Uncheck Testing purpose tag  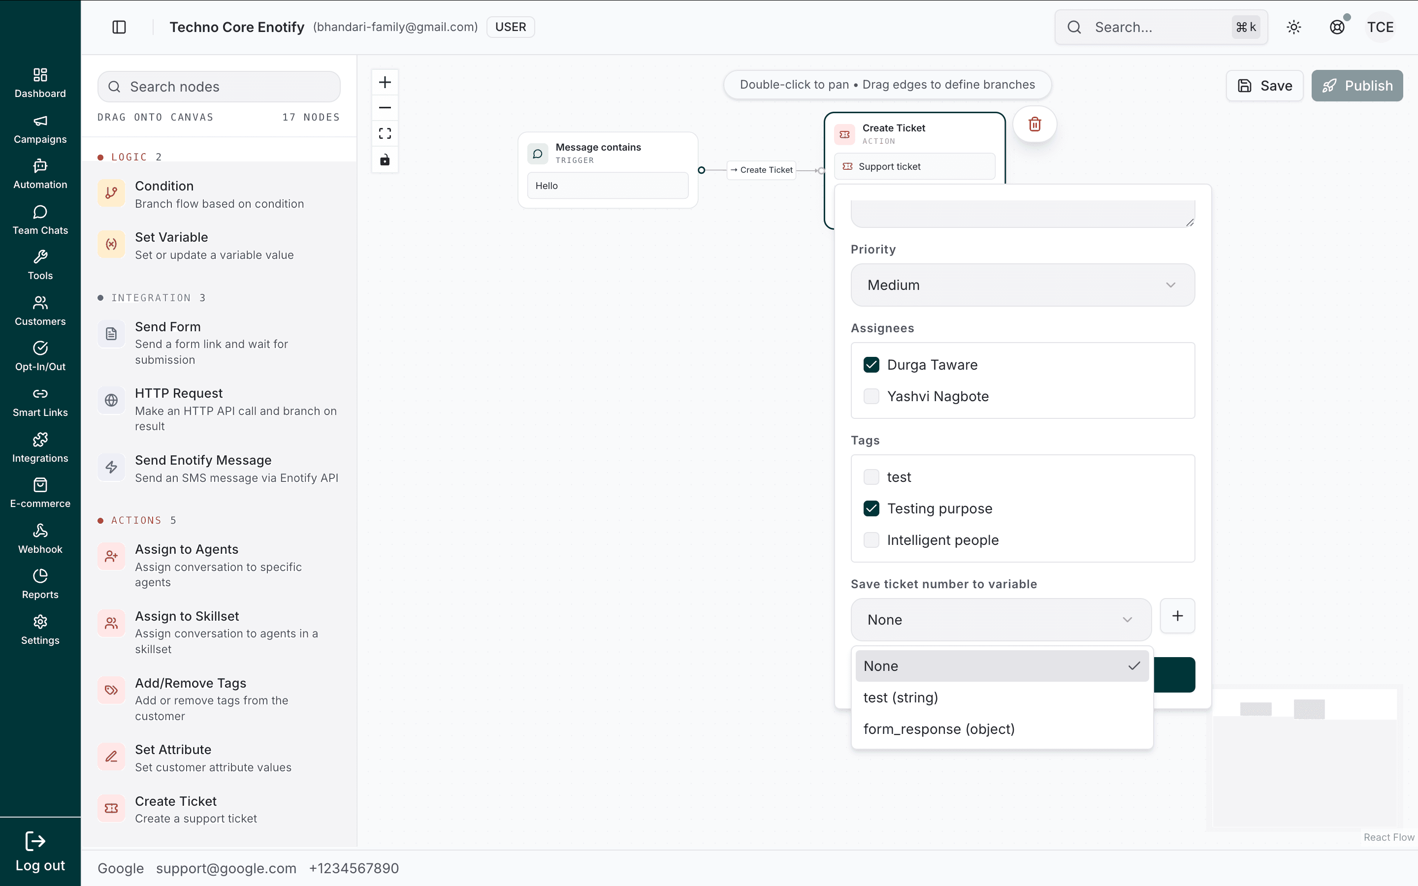click(871, 508)
